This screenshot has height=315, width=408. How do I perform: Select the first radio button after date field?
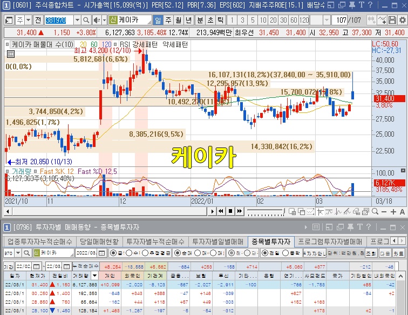[113, 253]
